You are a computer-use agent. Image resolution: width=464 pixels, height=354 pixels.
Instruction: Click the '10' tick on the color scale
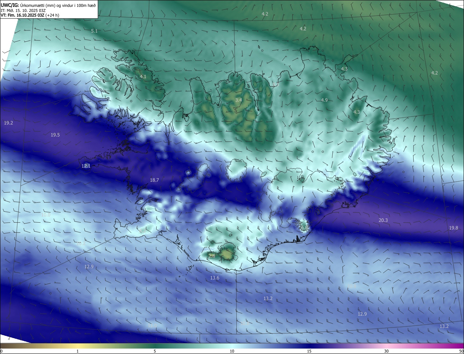pyautogui.click(x=232, y=351)
